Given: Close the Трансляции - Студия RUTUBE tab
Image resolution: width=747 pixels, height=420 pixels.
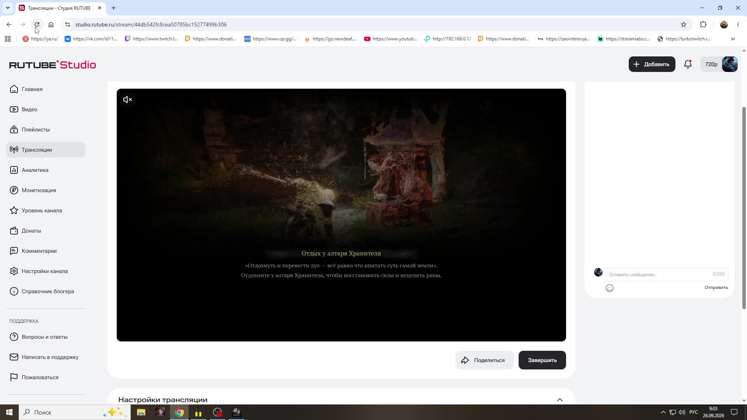Looking at the screenshot, I should (100, 8).
